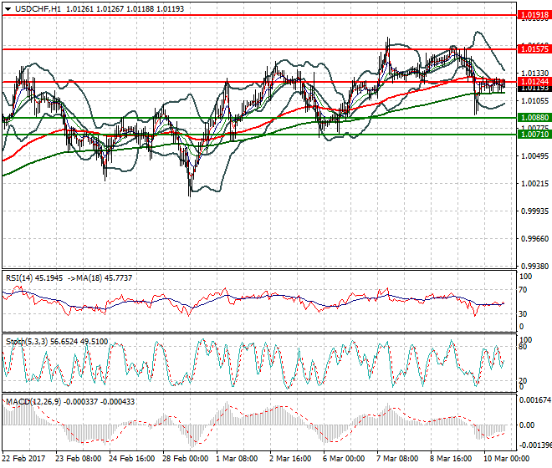Select the 1.01575 red price level label
Viewport: 552px width, 468px height.
click(x=534, y=49)
